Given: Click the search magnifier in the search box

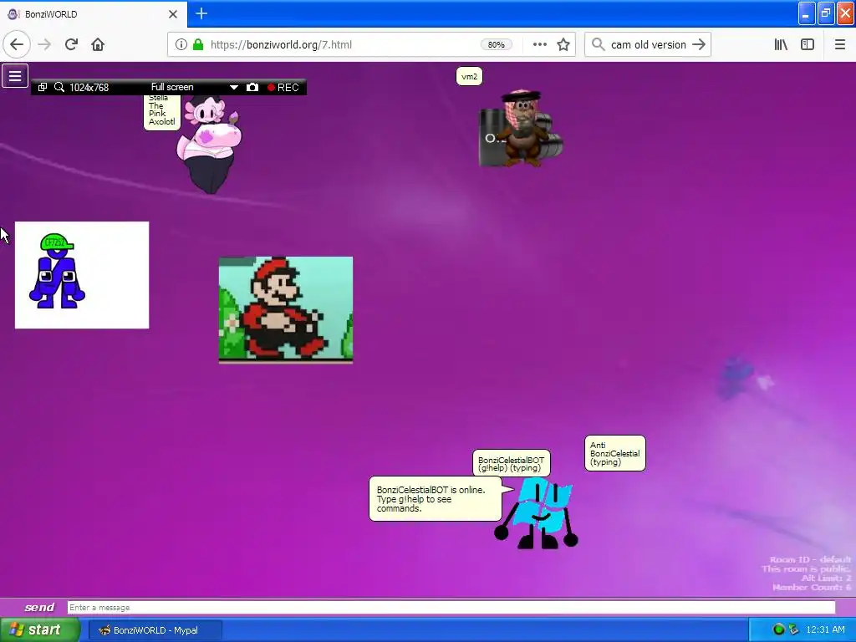Looking at the screenshot, I should pyautogui.click(x=598, y=45).
